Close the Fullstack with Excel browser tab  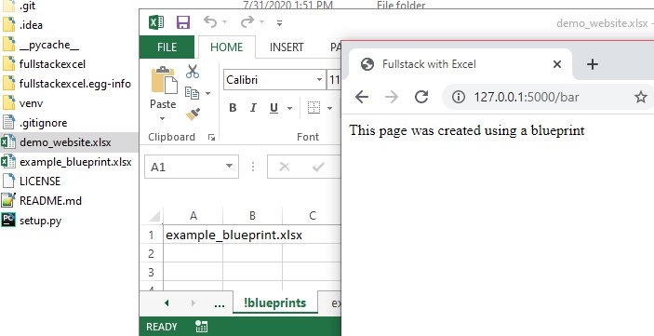pos(557,64)
